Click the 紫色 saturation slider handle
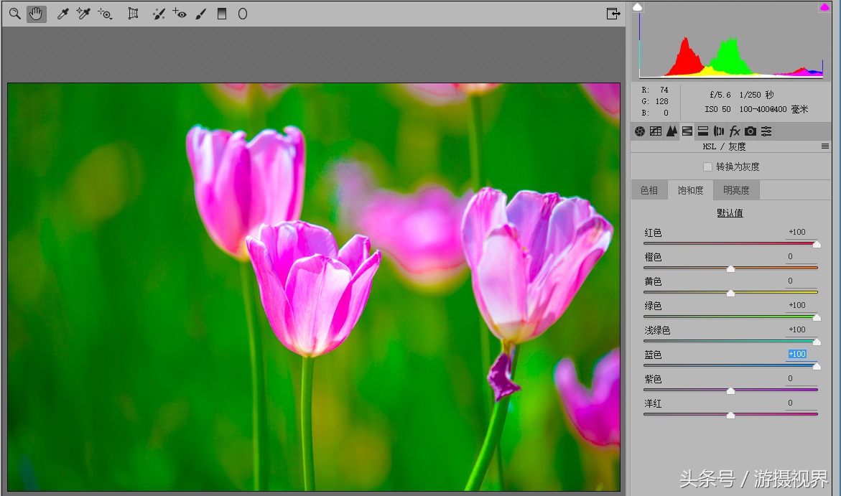This screenshot has width=841, height=496. 730,391
